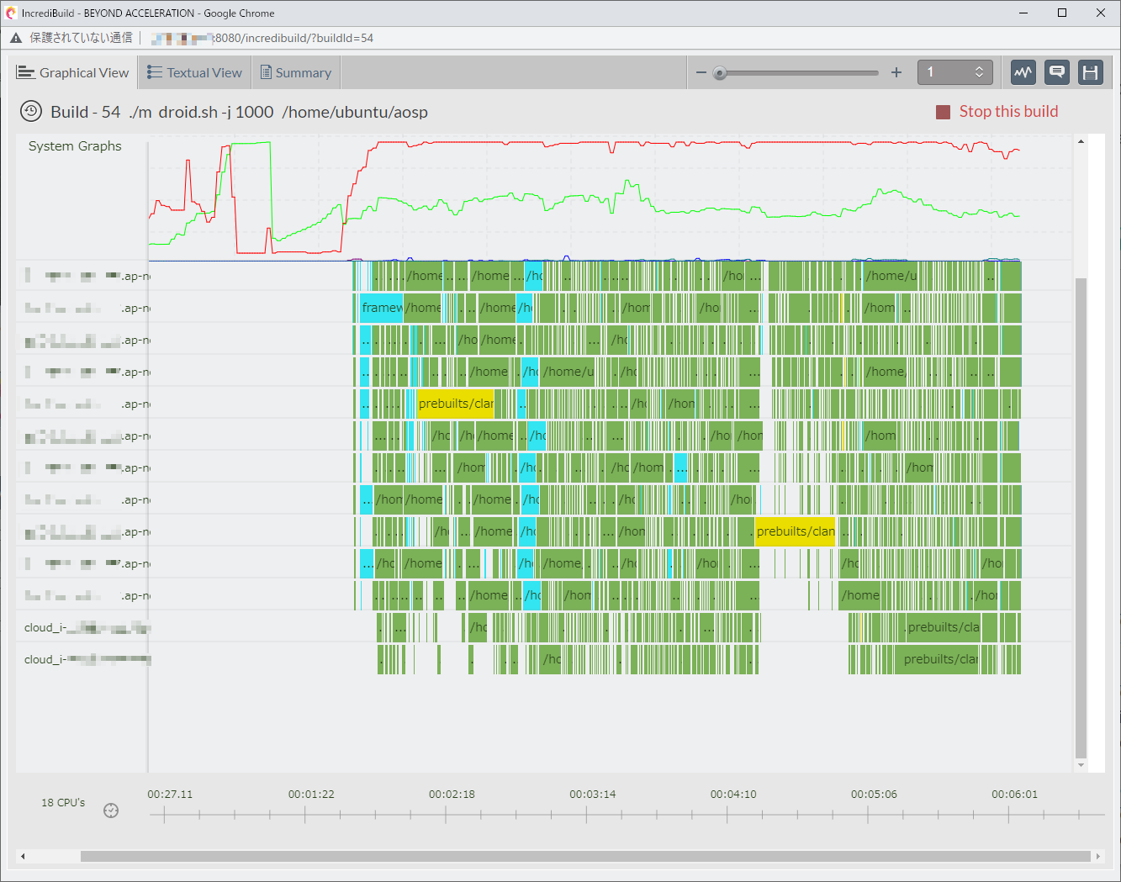Click the red stop square beside Stop this build
This screenshot has width=1121, height=882.
(x=942, y=111)
